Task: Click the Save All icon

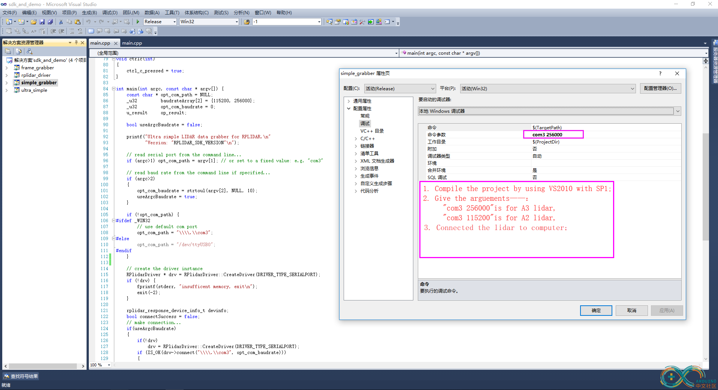Action: tap(50, 22)
